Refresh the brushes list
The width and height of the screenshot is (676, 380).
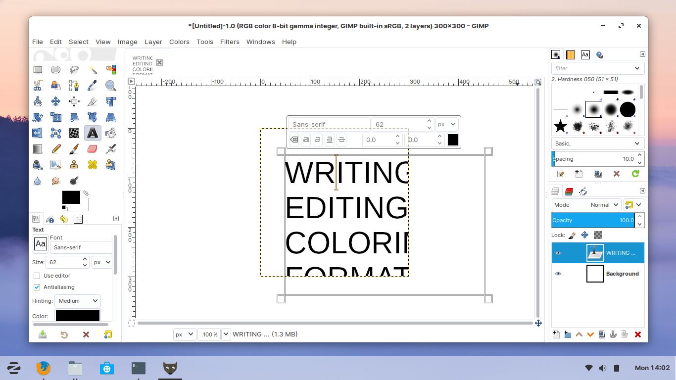click(636, 174)
